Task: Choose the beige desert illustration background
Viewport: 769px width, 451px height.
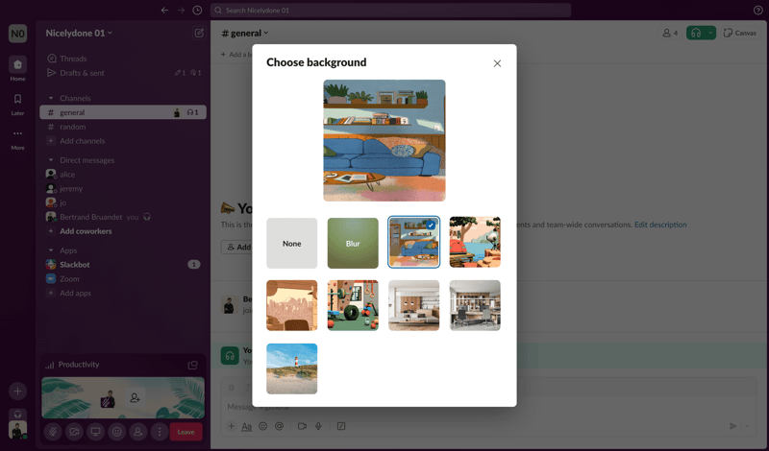Action: pos(292,305)
